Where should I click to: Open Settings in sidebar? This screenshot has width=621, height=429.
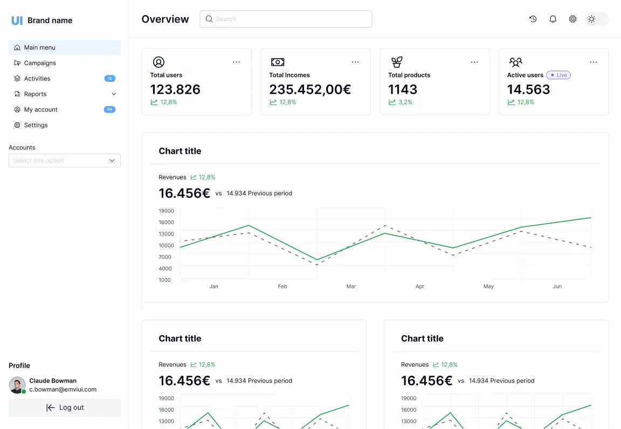65,125
